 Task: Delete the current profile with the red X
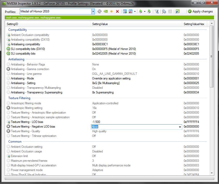(117, 11)
